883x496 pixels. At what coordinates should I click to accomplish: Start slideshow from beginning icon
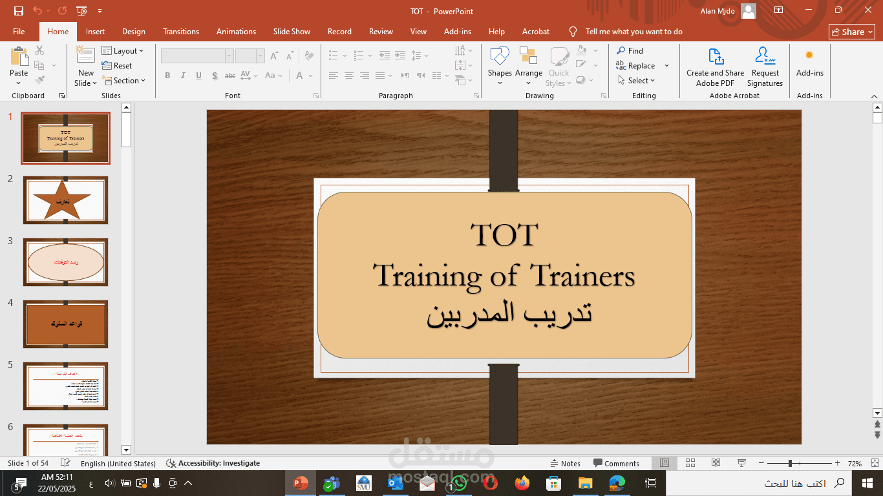81,11
